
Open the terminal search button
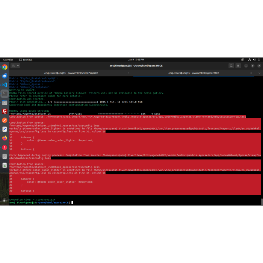(x=231, y=66)
